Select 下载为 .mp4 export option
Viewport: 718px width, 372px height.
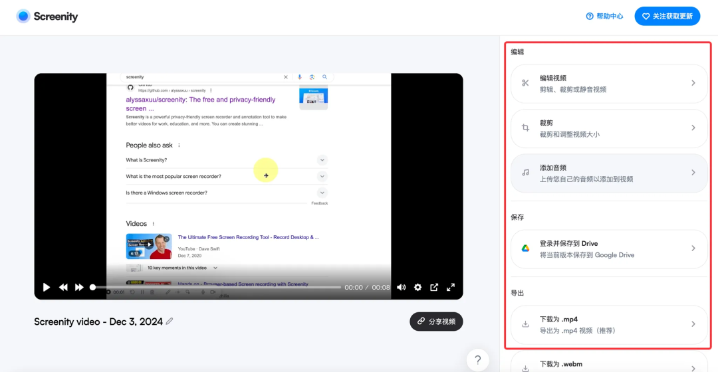608,324
